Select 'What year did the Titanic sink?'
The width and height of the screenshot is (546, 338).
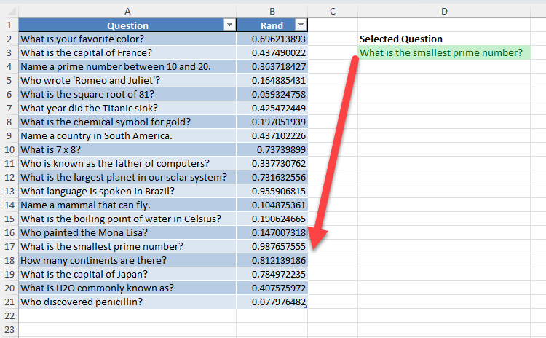pos(127,108)
